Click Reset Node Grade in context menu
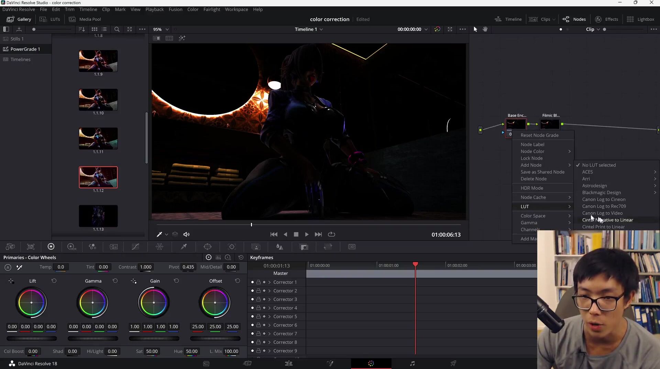The width and height of the screenshot is (660, 369). pyautogui.click(x=539, y=135)
